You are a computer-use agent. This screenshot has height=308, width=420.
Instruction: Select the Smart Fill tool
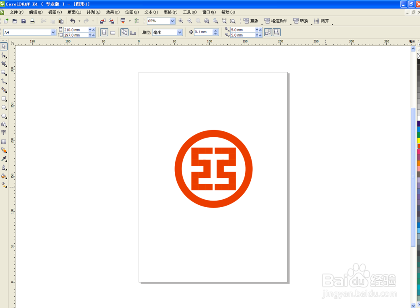pos(4,90)
